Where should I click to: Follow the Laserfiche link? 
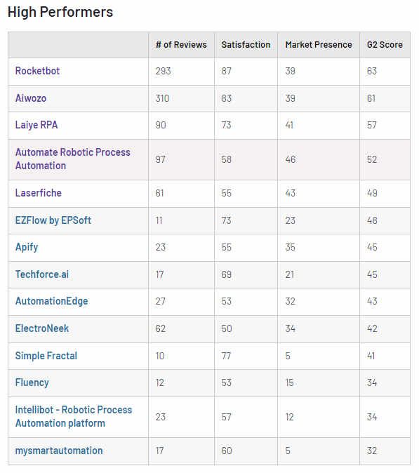point(39,193)
